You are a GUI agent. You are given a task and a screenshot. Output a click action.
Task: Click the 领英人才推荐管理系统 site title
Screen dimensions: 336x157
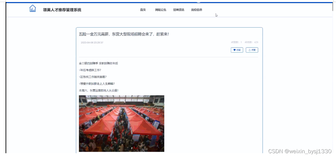point(62,10)
